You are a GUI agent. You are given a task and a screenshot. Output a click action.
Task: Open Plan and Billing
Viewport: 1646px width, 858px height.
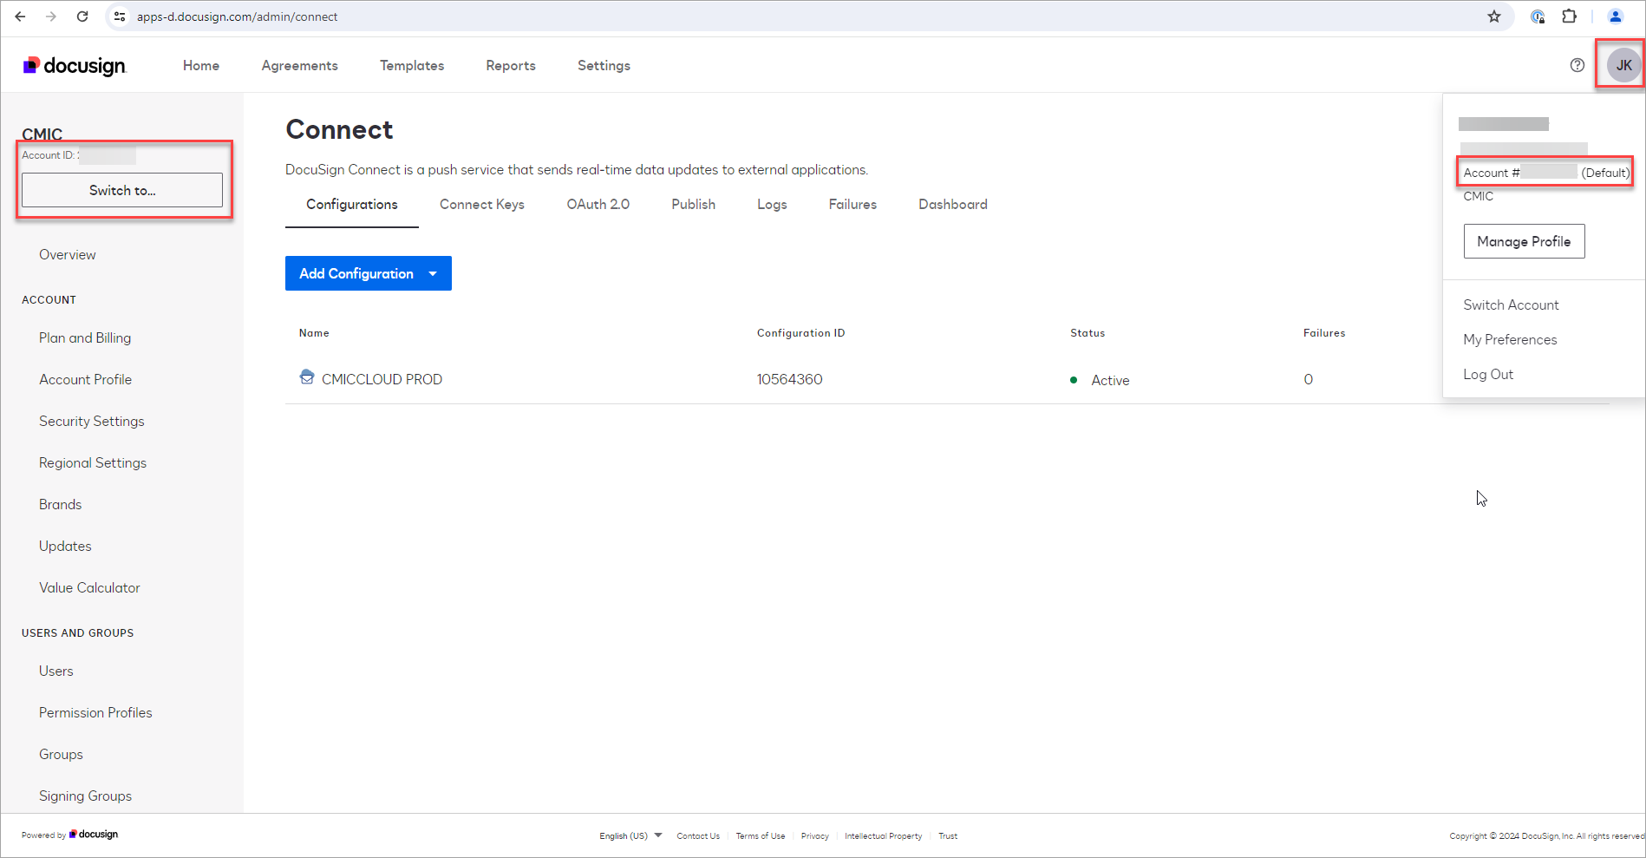85,338
